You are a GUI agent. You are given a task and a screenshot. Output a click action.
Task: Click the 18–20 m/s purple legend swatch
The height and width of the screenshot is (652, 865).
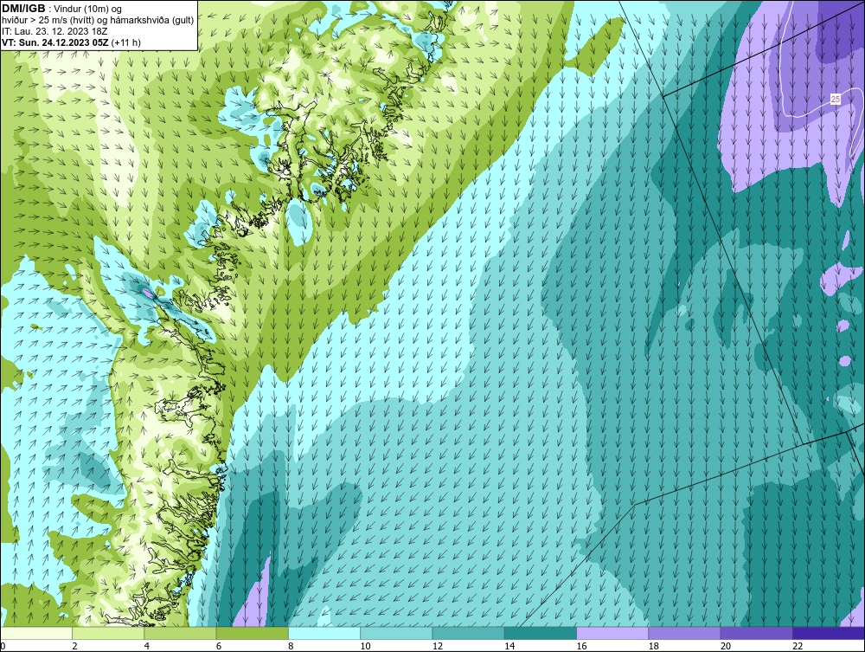[x=684, y=633]
